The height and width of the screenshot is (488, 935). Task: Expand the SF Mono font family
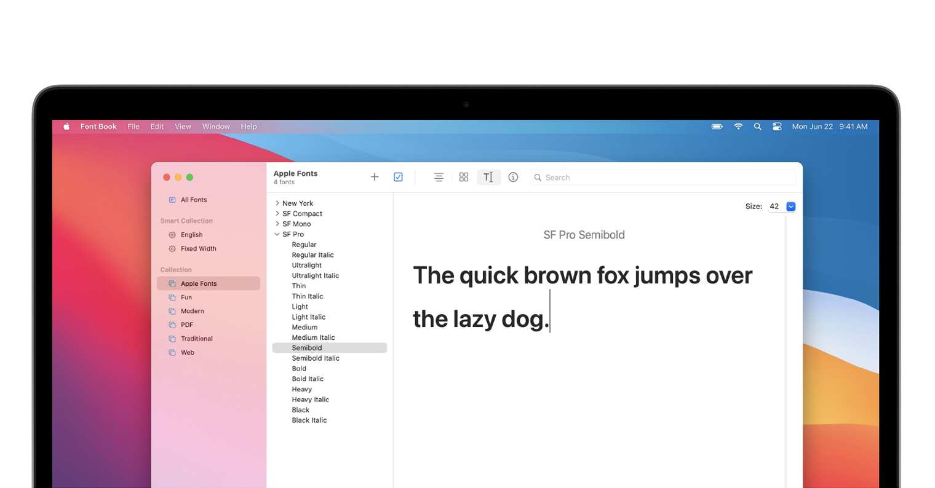(x=277, y=224)
